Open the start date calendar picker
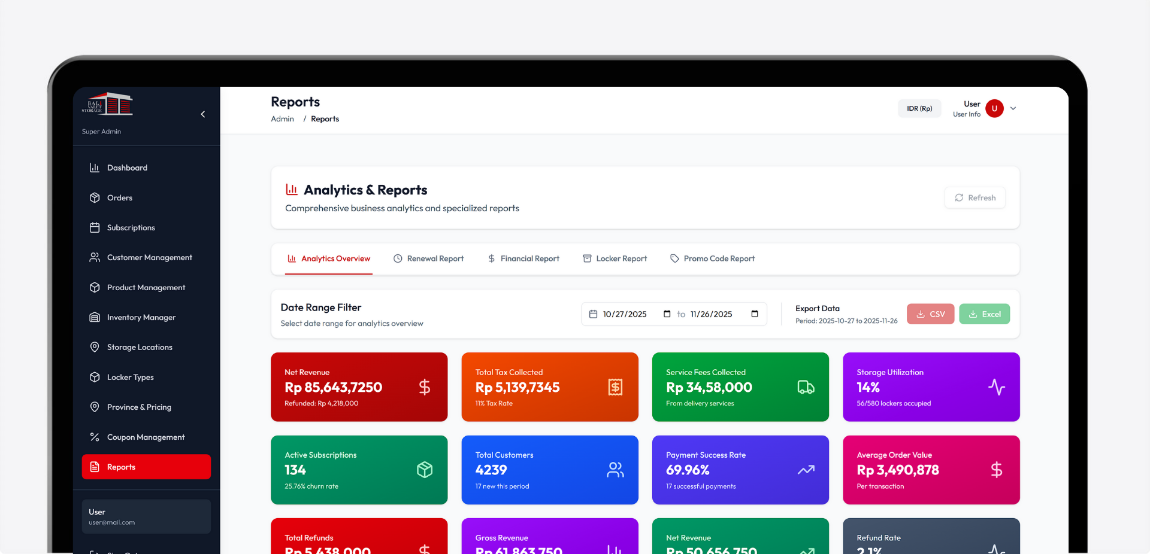The height and width of the screenshot is (554, 1150). click(667, 314)
